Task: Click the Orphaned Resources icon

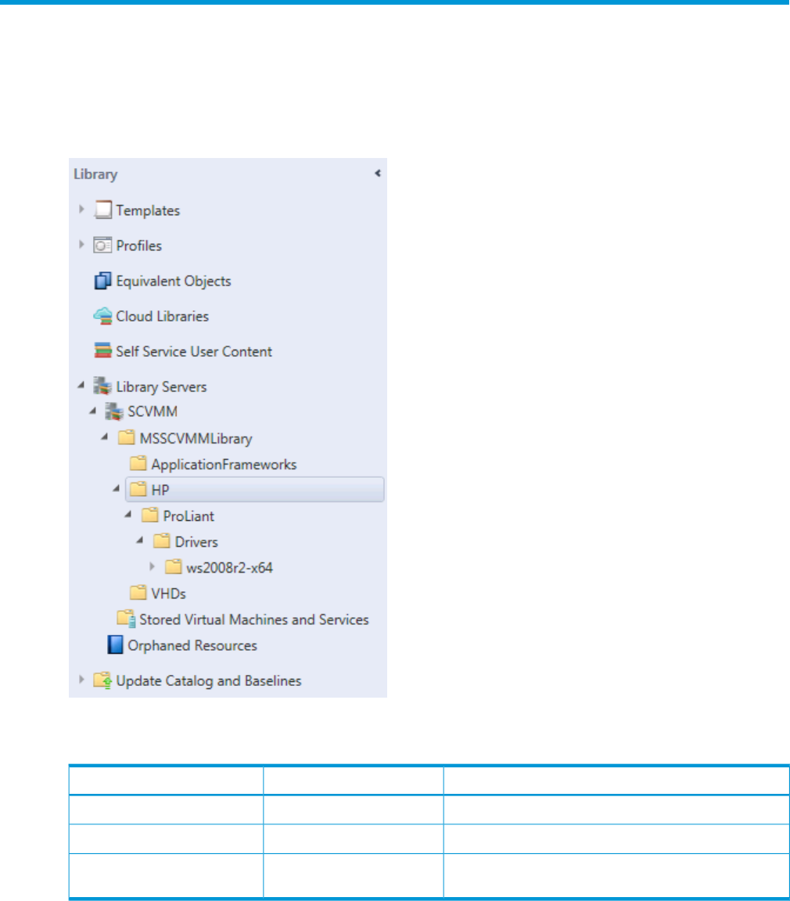Action: click(x=115, y=644)
